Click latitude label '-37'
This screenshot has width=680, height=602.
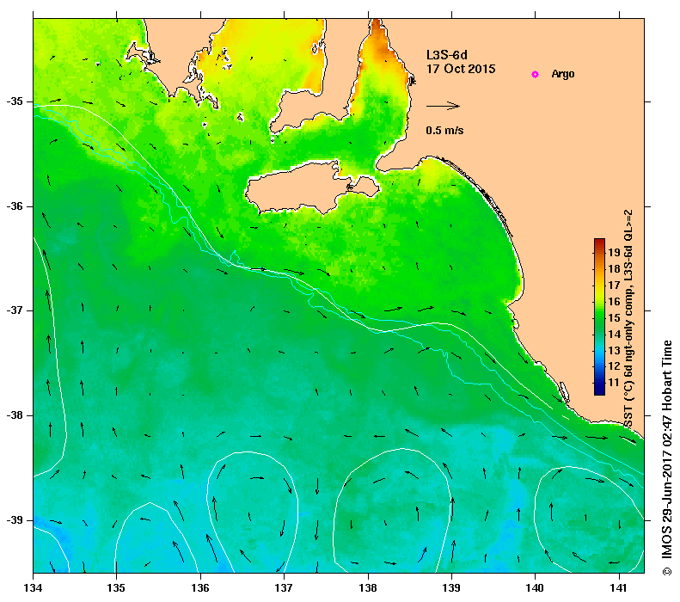[15, 310]
